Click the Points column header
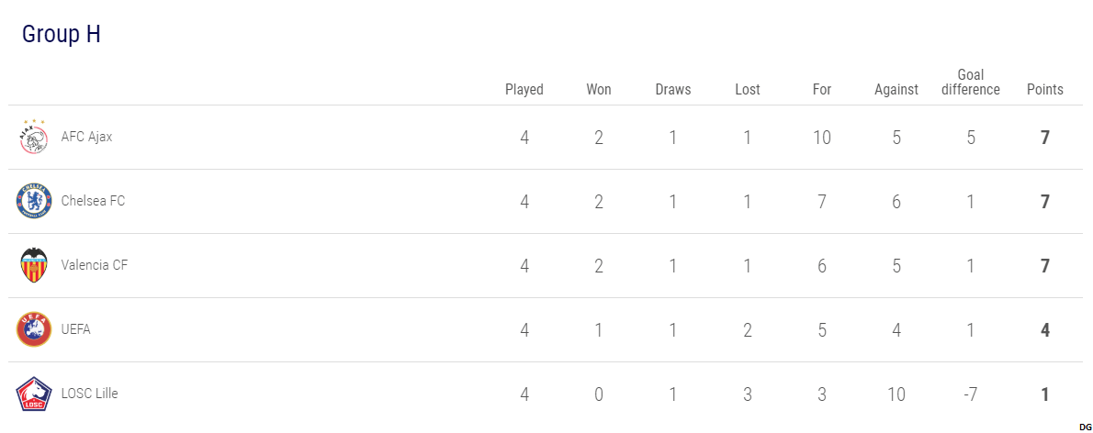The height and width of the screenshot is (433, 1093). point(1045,90)
